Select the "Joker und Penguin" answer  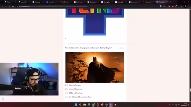pos(66,85)
